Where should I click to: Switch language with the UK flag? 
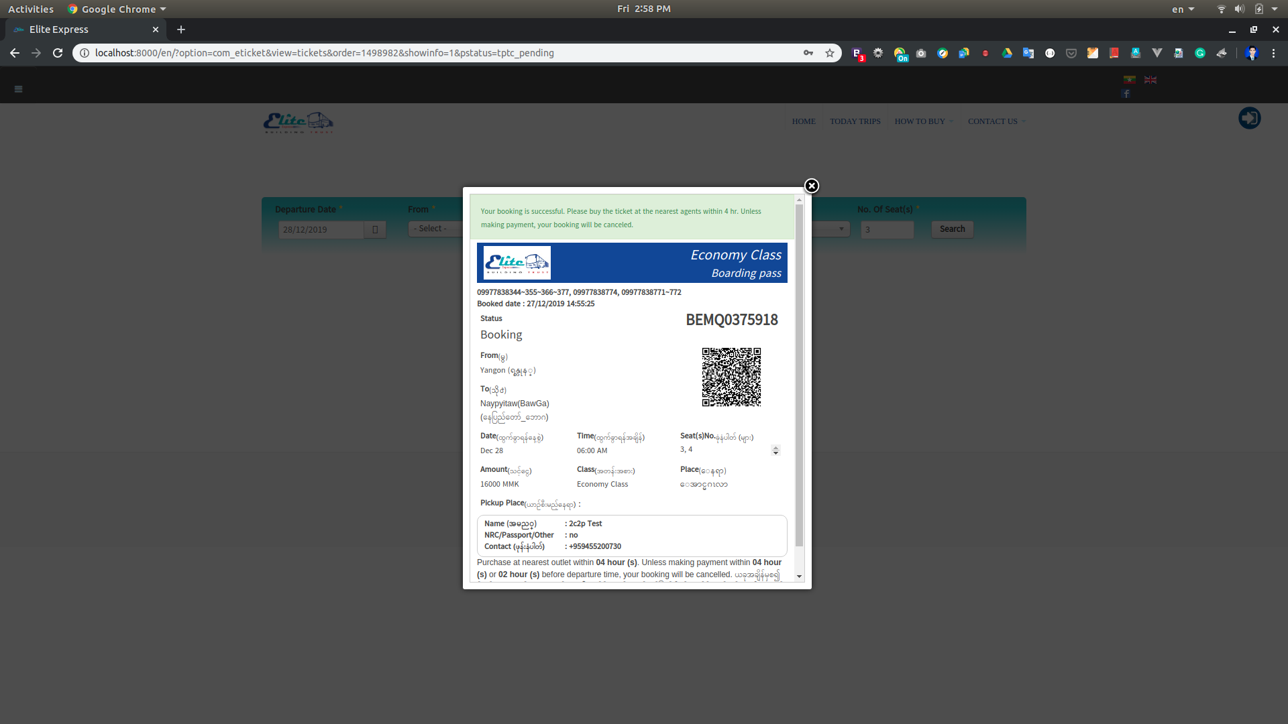1150,80
